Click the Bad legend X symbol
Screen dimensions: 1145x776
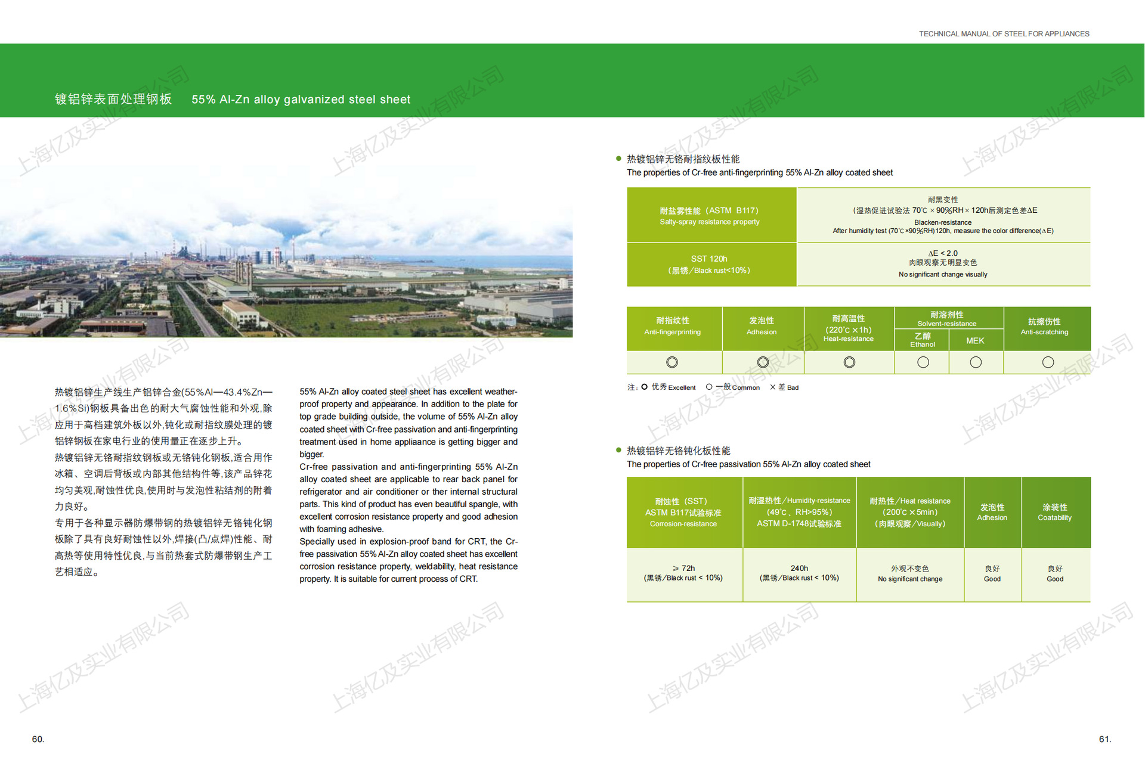[773, 387]
